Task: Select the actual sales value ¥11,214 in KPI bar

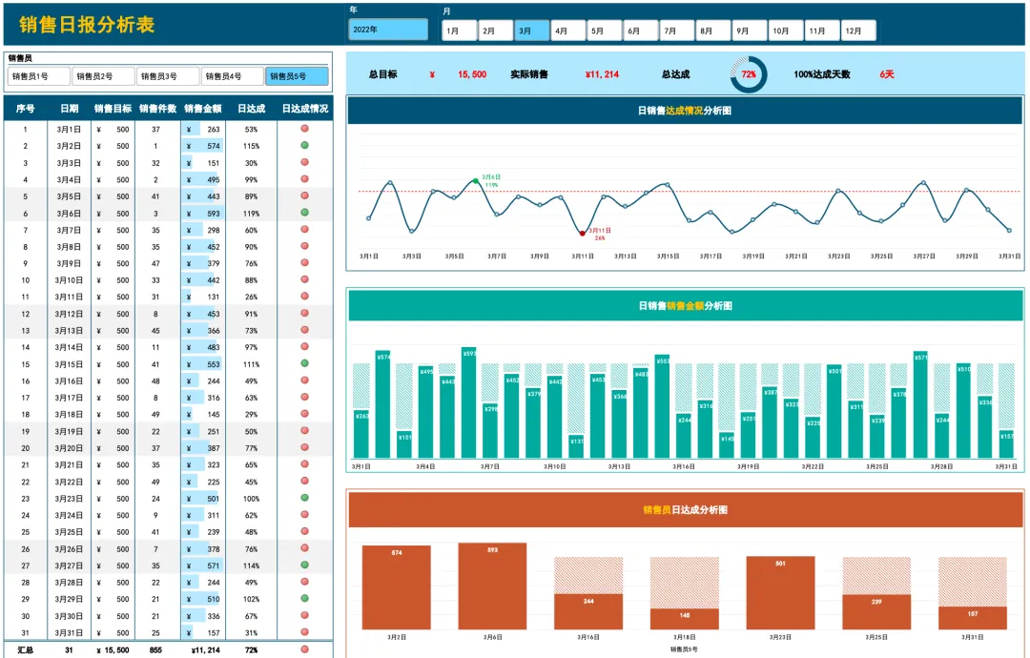Action: 602,74
